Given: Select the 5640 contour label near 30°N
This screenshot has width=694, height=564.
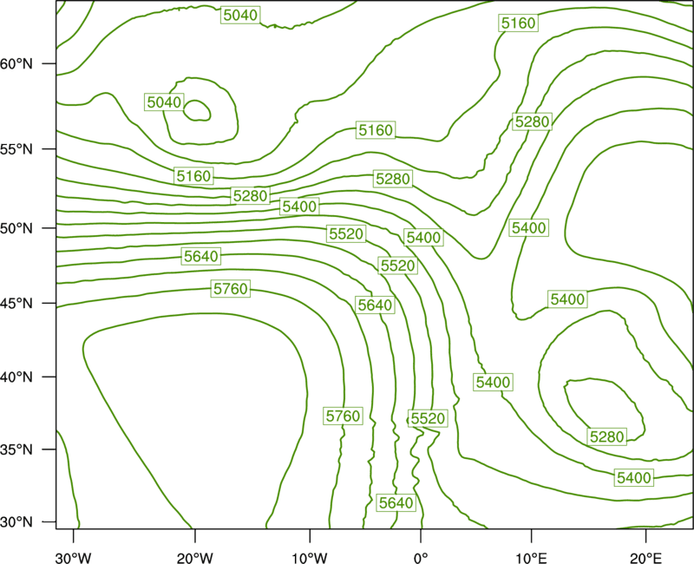Looking at the screenshot, I should tap(396, 503).
